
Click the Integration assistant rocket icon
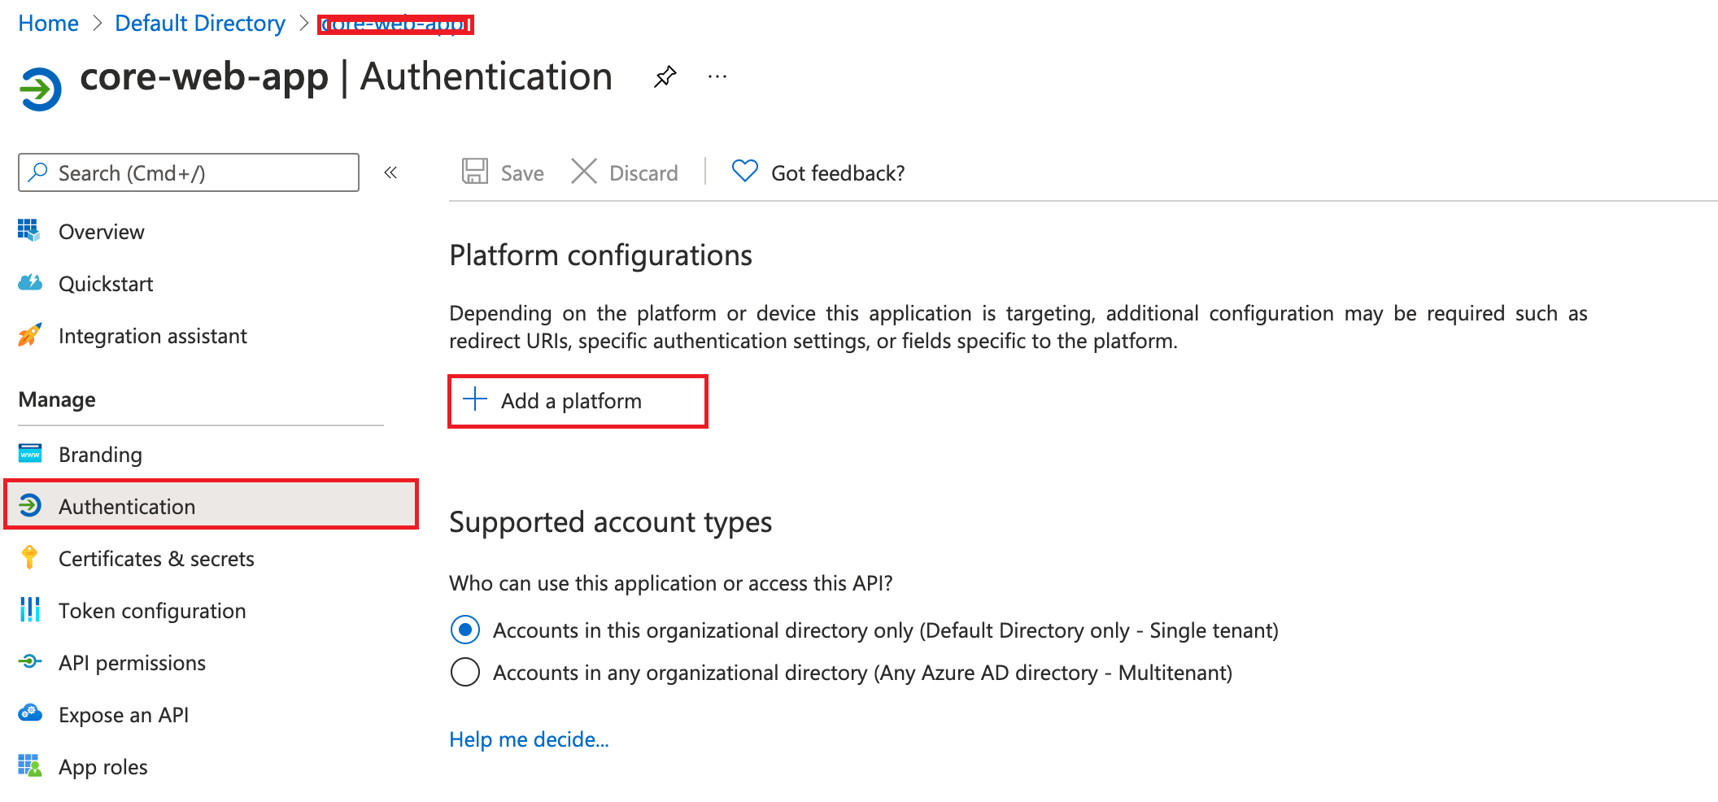(29, 335)
